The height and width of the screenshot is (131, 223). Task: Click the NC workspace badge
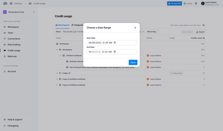pos(5,12)
